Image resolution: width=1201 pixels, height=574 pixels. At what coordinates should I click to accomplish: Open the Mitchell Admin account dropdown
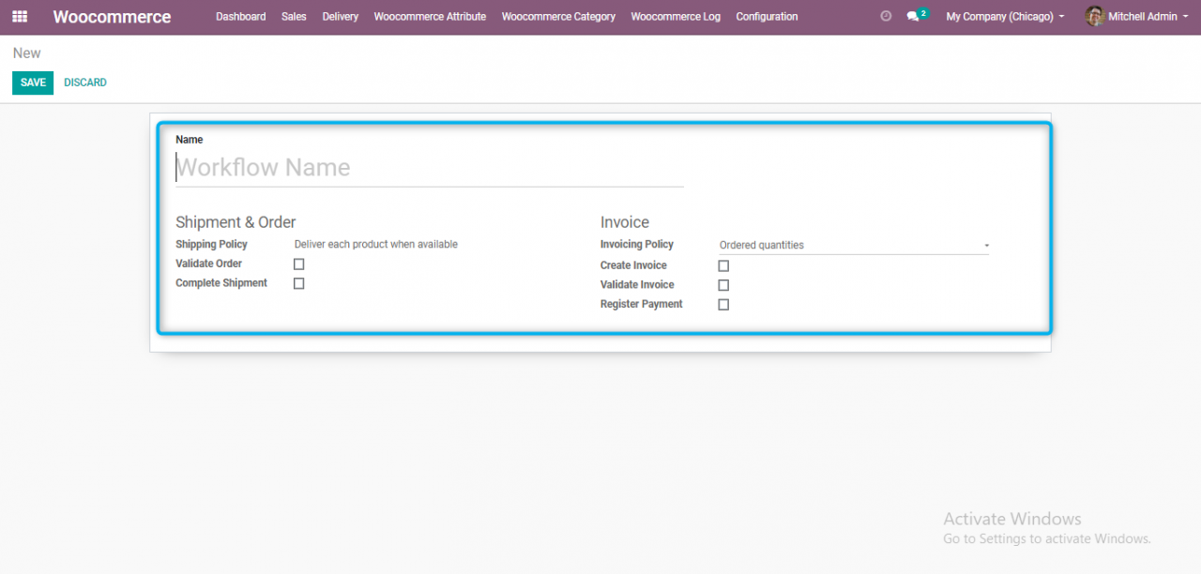point(1137,16)
